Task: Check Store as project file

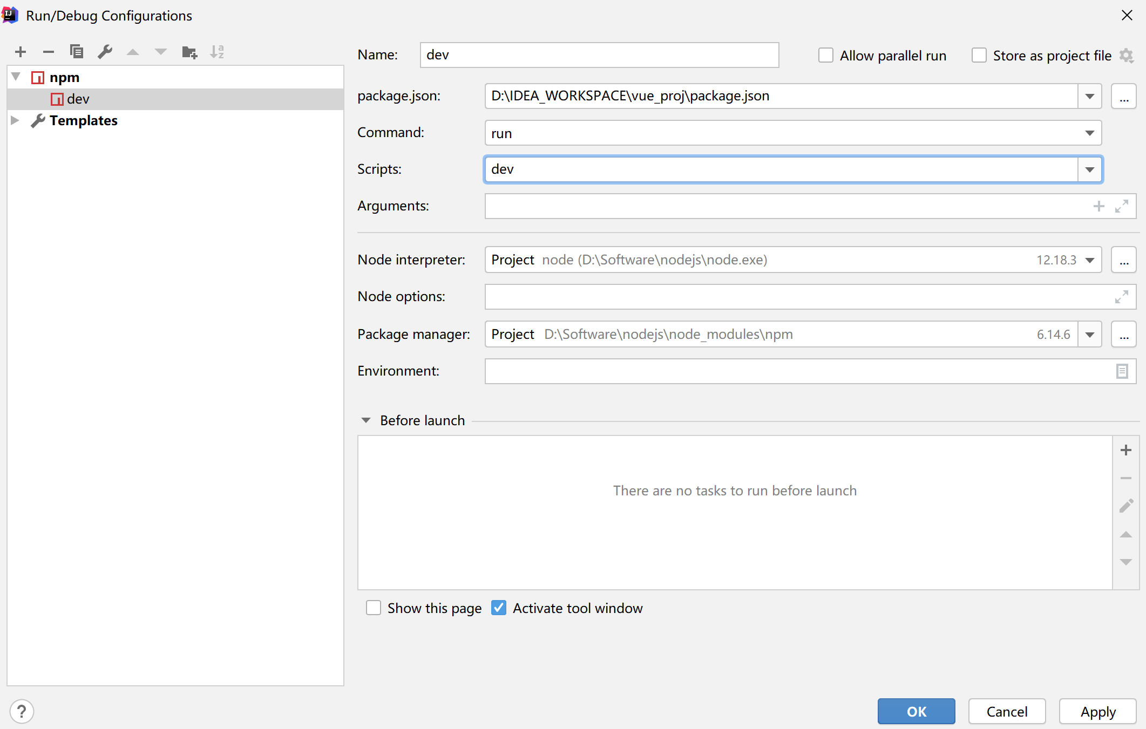Action: [979, 56]
